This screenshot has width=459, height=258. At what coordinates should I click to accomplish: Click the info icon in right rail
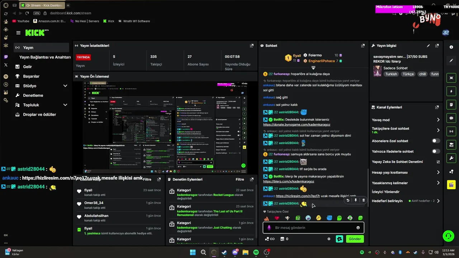point(451,47)
